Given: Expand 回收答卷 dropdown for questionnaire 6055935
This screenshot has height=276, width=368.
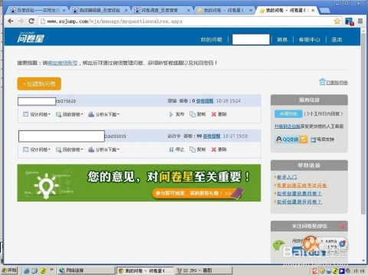Looking at the screenshot, I should click(x=70, y=149).
